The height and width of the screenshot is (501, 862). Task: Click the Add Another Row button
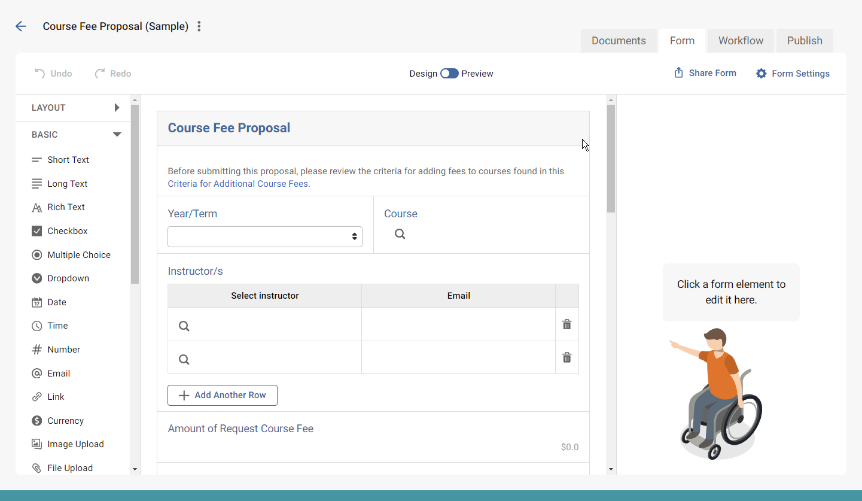click(x=222, y=395)
